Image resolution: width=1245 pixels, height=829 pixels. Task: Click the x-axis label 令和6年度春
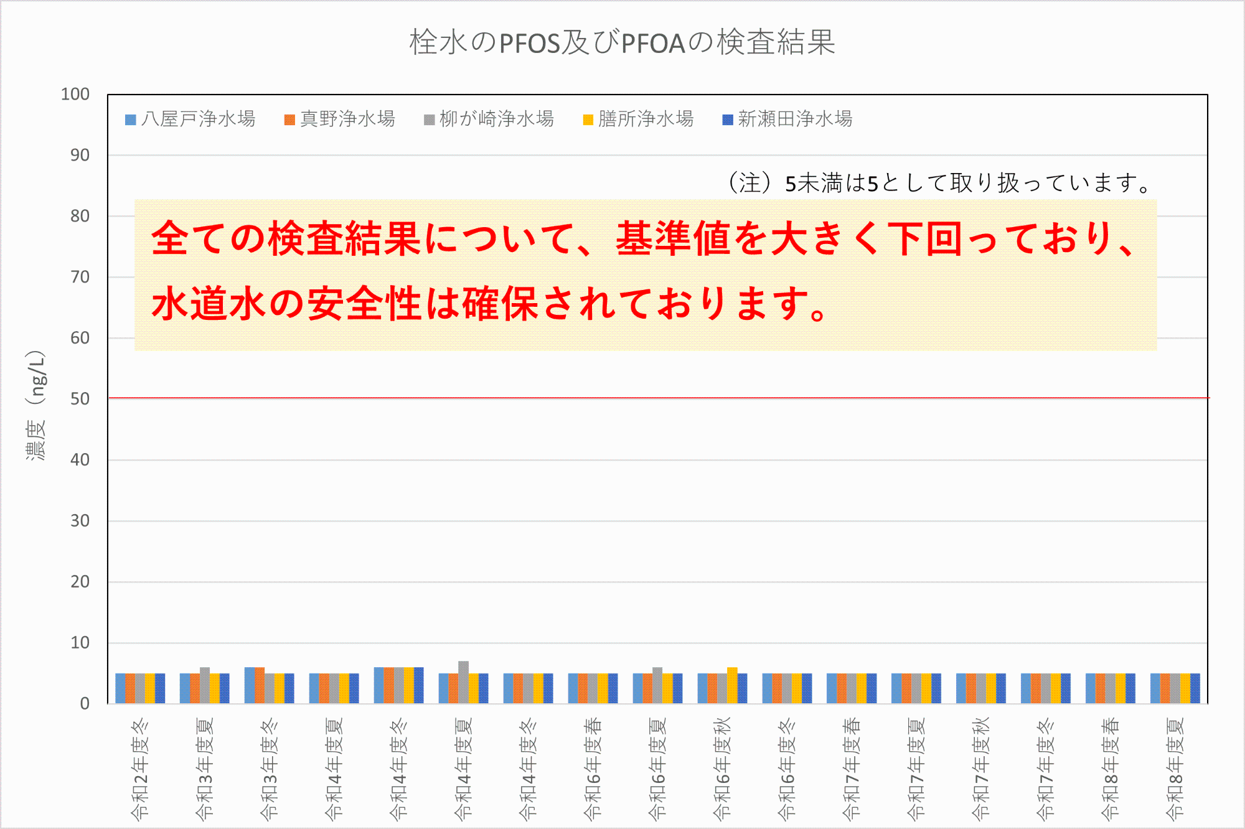point(593,769)
